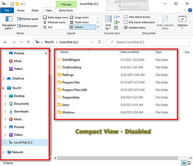Switch to details view in status bar

click(x=184, y=163)
